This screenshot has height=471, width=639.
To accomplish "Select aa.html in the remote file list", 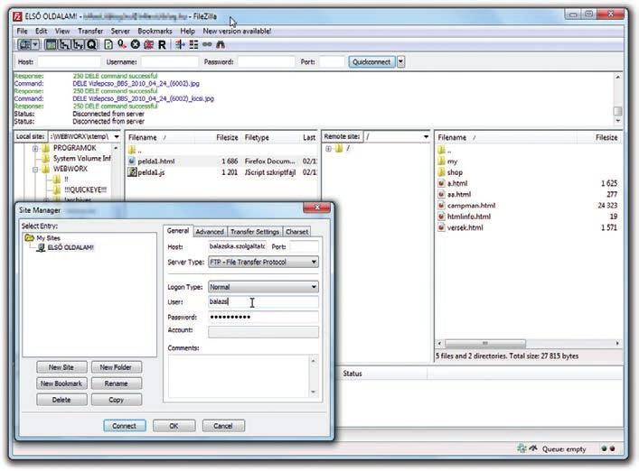I will coord(459,194).
